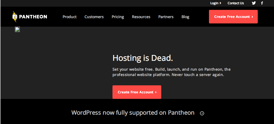Open WordPress now fully supported announcement

click(133, 113)
